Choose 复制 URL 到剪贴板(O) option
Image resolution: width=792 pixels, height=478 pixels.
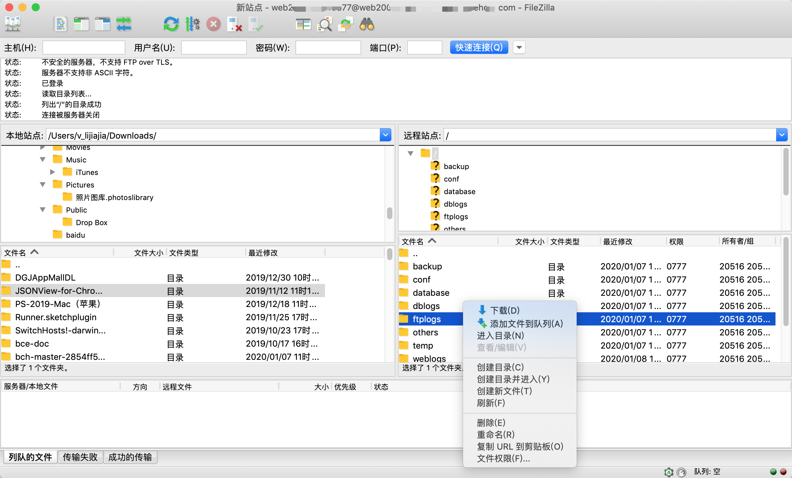(520, 446)
